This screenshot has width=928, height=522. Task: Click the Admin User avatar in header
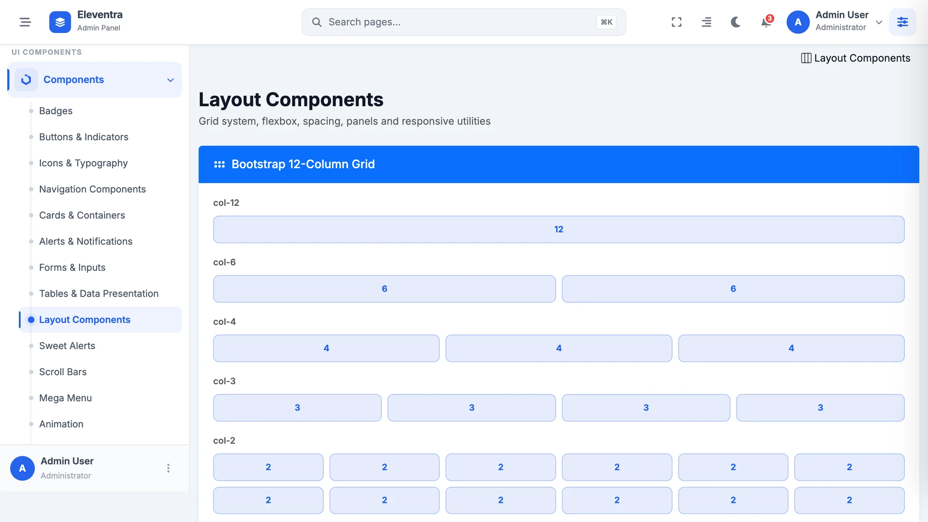coord(798,22)
